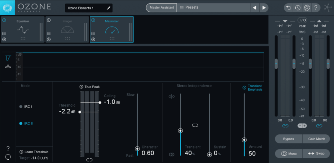Open the Imager module's preset list icon

coord(49,33)
